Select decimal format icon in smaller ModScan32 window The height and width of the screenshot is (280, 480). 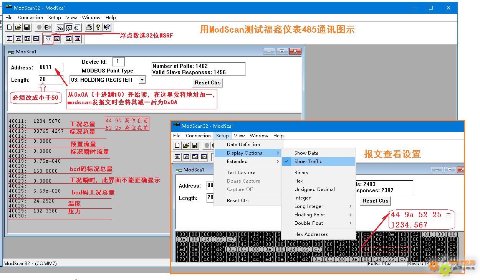click(x=186, y=156)
